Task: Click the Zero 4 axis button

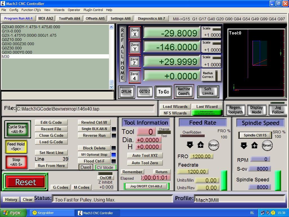Action: [135, 76]
